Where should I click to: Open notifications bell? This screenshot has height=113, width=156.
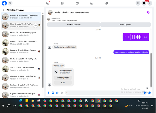coord(144,3)
